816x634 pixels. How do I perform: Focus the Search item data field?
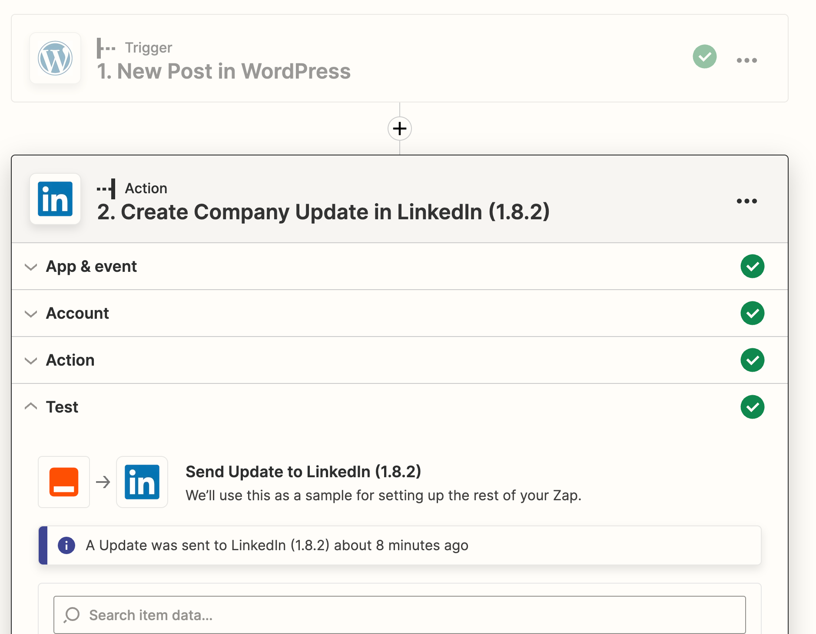(399, 615)
